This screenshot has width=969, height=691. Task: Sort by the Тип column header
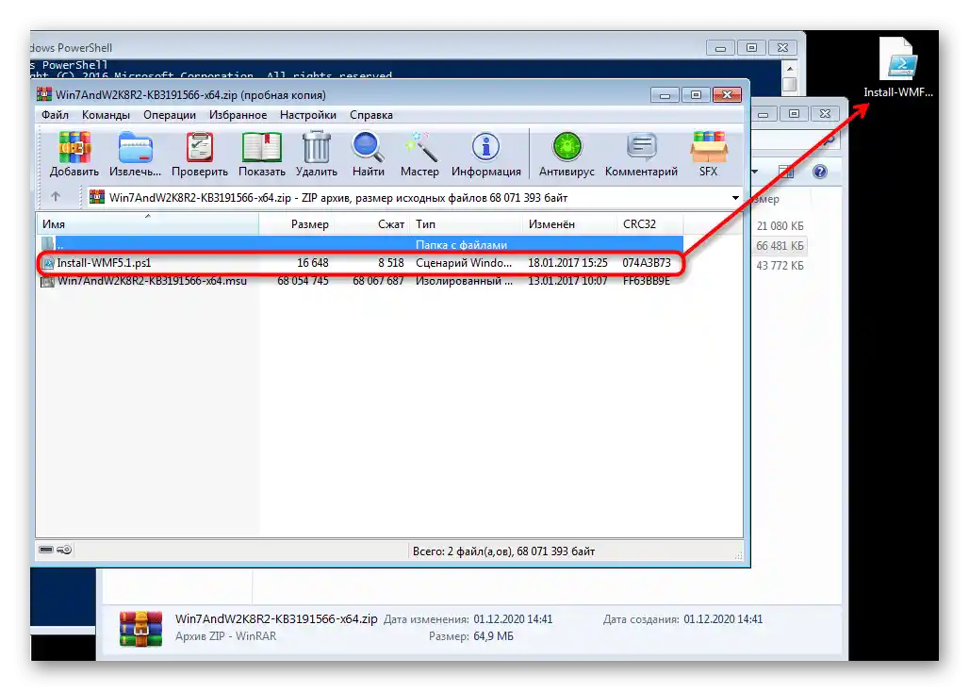467,224
